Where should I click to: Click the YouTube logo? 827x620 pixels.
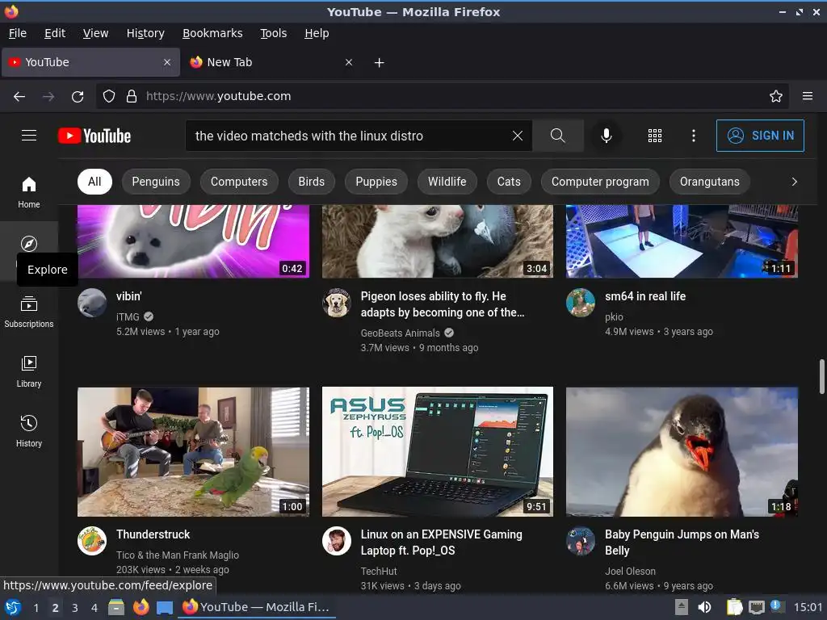pos(94,136)
